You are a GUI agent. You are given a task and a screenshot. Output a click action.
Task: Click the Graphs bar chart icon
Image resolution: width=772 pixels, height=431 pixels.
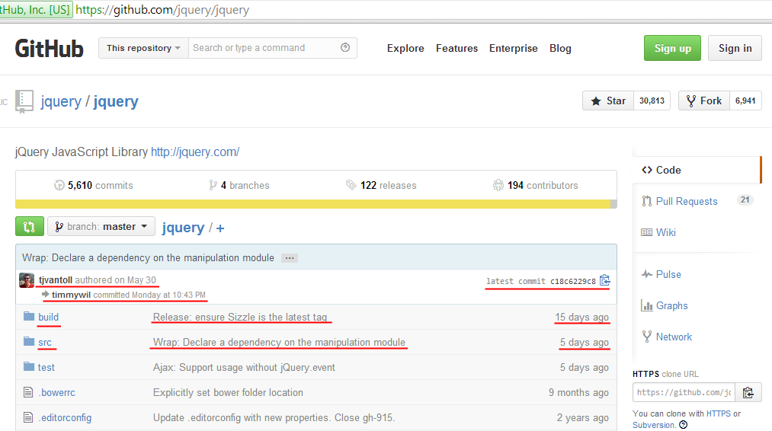(x=646, y=305)
